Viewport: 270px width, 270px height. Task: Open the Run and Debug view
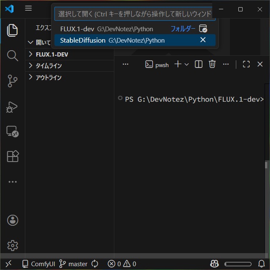coord(13,106)
